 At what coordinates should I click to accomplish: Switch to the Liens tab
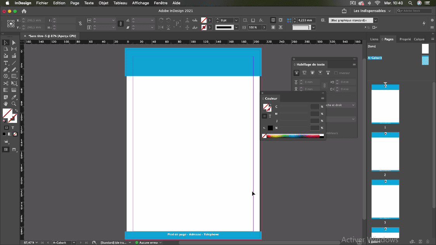tap(374, 39)
